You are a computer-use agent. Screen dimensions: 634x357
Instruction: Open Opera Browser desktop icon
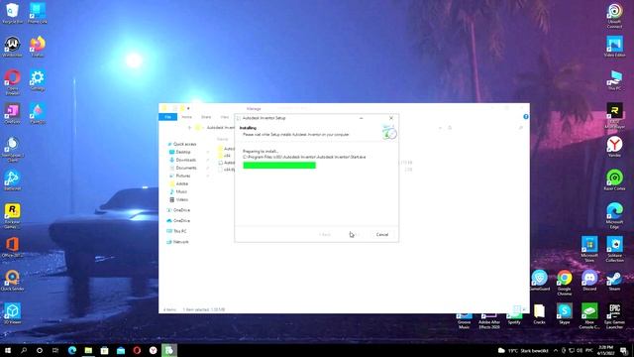point(12,81)
